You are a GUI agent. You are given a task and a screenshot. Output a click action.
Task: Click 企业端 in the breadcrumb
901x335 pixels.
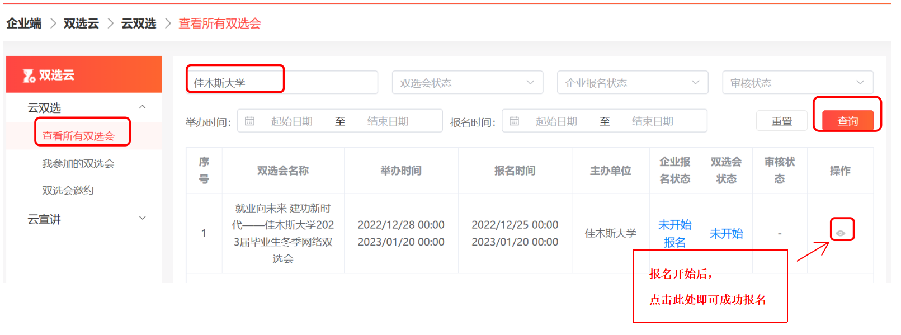(x=24, y=23)
